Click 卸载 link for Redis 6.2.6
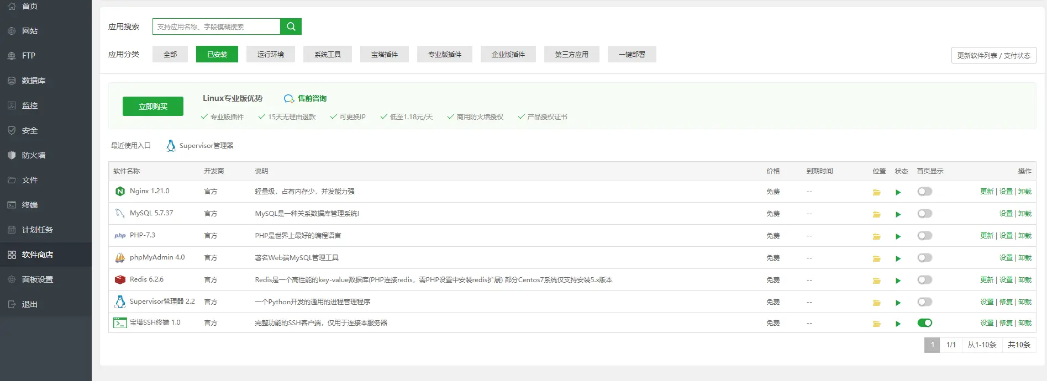 click(x=1024, y=279)
